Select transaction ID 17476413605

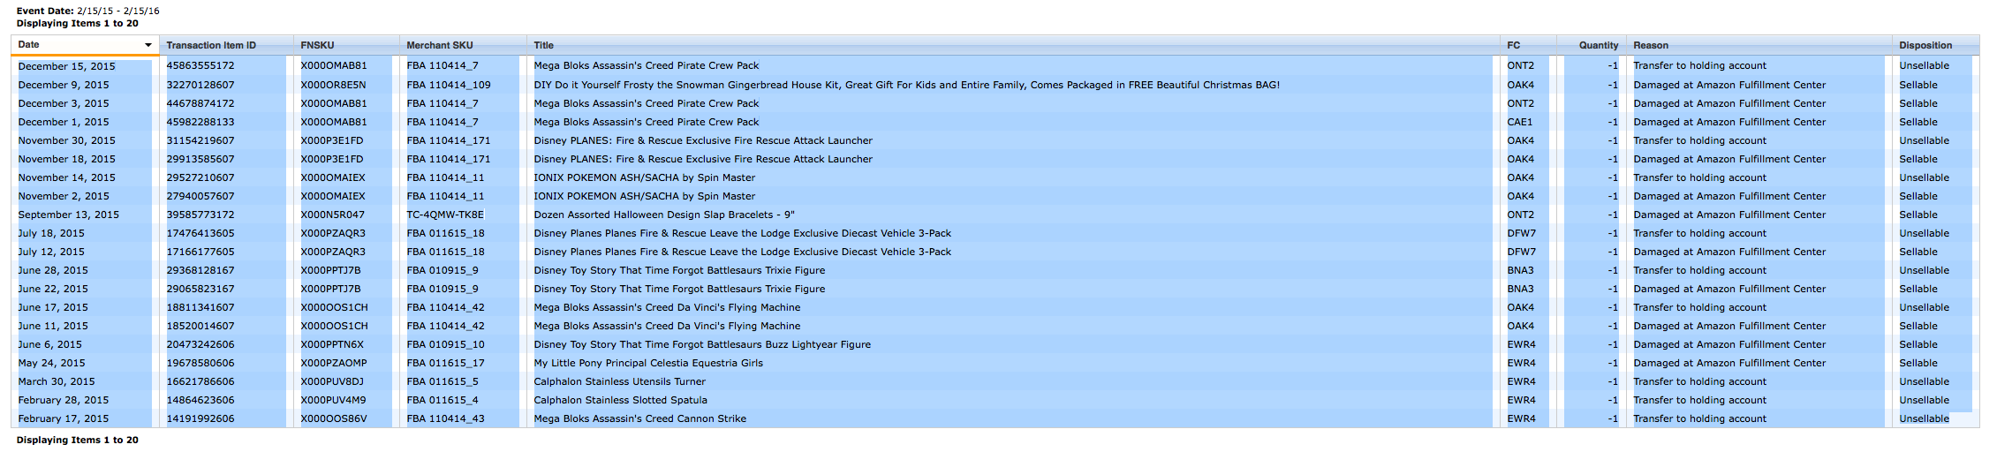tap(200, 233)
